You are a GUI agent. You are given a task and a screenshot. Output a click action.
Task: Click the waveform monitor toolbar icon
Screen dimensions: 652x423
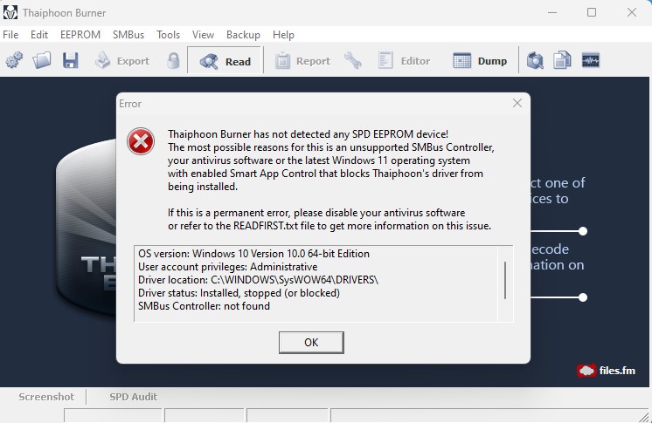[x=591, y=60]
